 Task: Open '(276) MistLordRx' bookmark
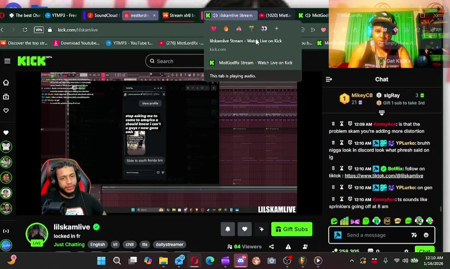point(181,43)
